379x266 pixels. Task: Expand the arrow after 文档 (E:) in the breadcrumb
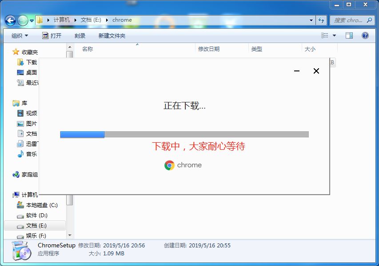tap(107, 20)
